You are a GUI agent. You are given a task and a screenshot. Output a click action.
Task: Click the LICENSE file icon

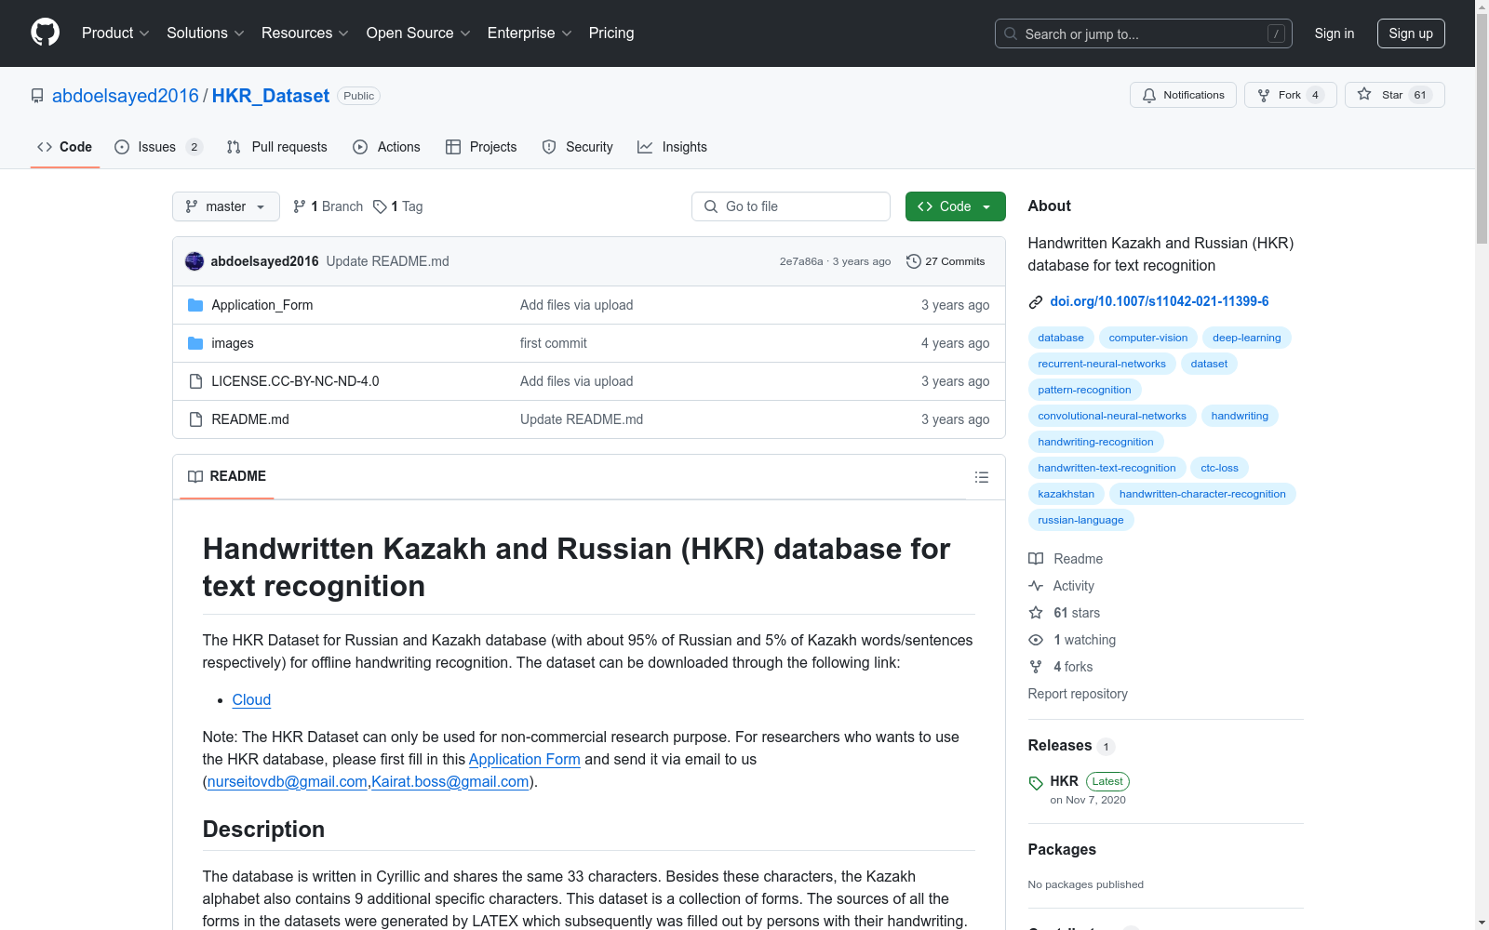[x=195, y=381]
